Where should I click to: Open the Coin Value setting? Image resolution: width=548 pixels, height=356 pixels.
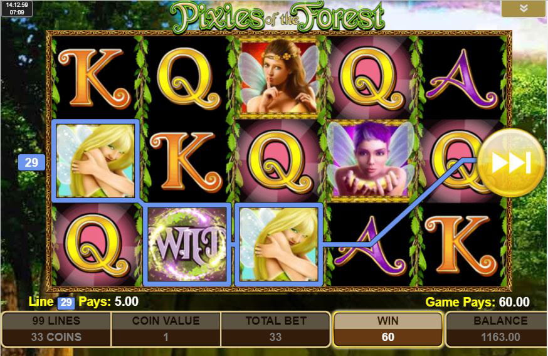[x=166, y=329]
